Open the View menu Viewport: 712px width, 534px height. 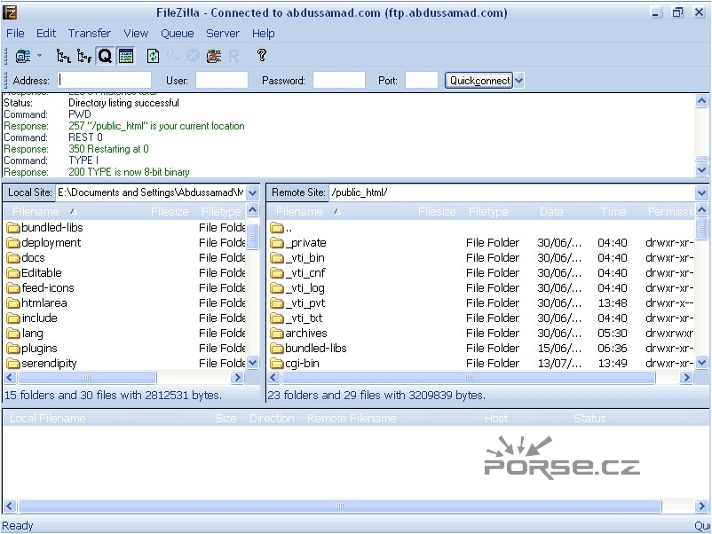tap(136, 33)
